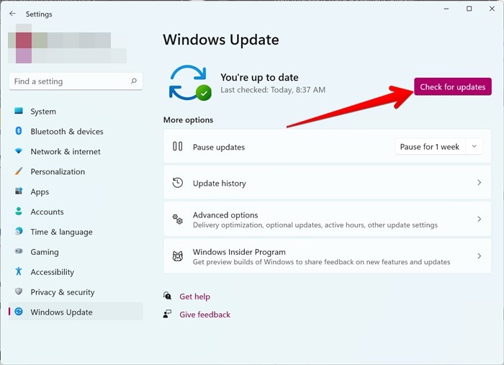Click the "You're up to date" status text
The image size is (504, 365).
(259, 77)
